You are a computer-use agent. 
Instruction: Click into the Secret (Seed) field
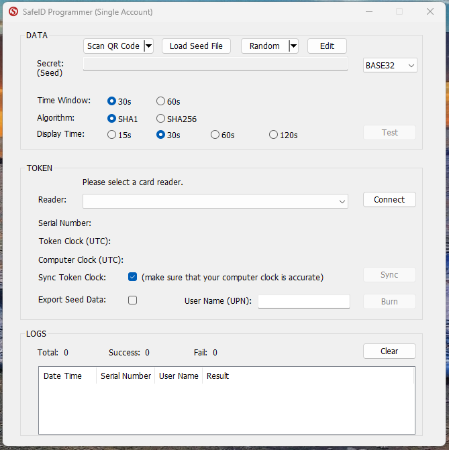[x=215, y=64]
